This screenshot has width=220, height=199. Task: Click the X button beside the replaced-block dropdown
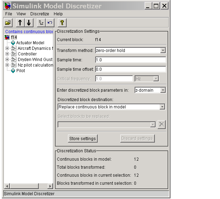[x=161, y=124]
